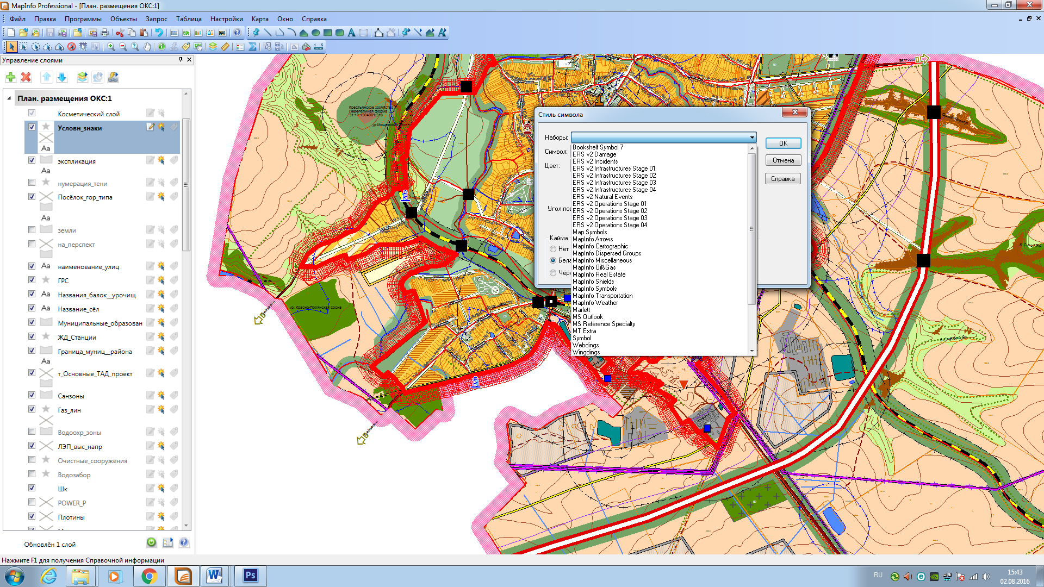The image size is (1044, 587).
Task: Toggle visibility of нумерация_тени layer
Action: click(x=32, y=183)
